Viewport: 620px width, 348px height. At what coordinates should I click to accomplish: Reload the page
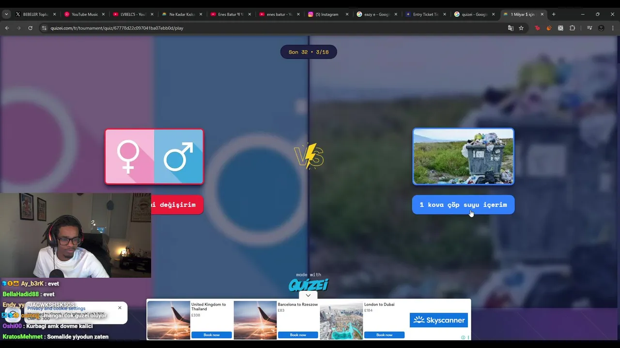30,28
